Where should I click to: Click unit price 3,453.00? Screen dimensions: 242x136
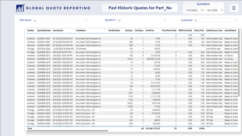156,124
